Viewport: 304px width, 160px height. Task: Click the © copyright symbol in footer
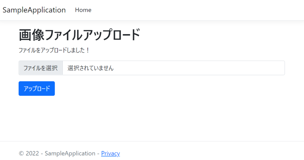21,153
